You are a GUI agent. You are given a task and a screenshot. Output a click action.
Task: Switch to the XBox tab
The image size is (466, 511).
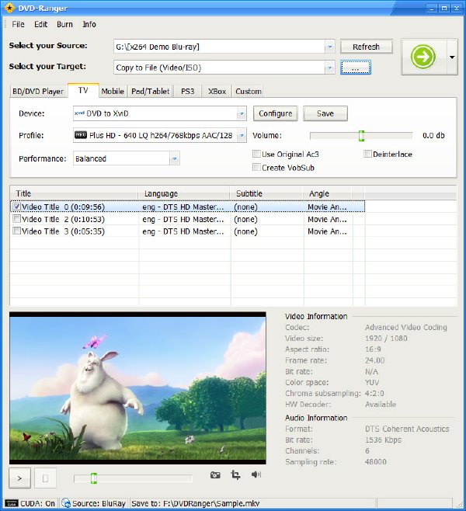pos(217,92)
